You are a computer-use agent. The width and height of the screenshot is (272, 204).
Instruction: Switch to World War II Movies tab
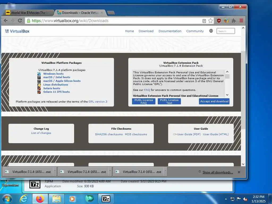28,13
